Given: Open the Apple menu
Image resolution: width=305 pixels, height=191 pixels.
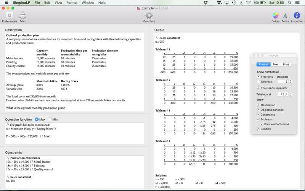Looking at the screenshot, I should (x=6, y=3).
